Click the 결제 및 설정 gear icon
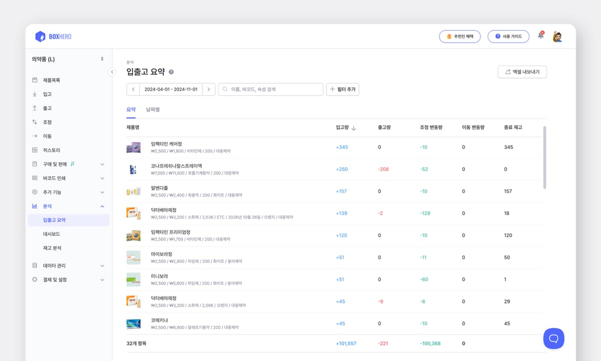This screenshot has height=361, width=601. click(35, 280)
